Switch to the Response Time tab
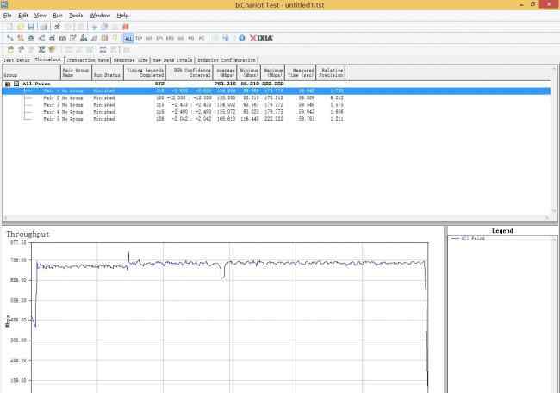The height and width of the screenshot is (393, 560). point(130,60)
